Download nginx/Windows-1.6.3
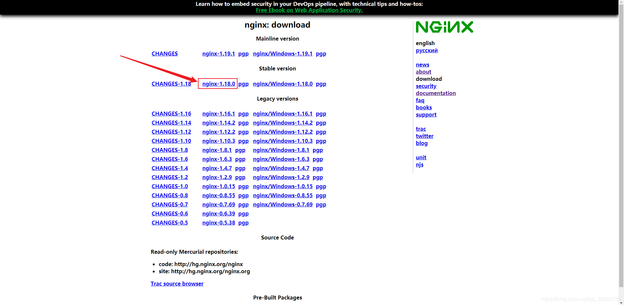The image size is (624, 305). click(281, 159)
